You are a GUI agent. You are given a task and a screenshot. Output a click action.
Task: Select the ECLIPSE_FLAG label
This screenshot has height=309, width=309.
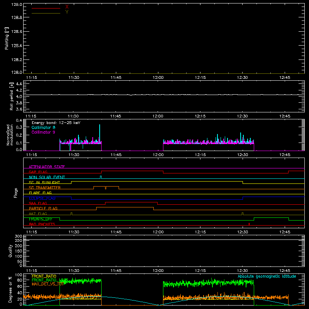pos(42,198)
